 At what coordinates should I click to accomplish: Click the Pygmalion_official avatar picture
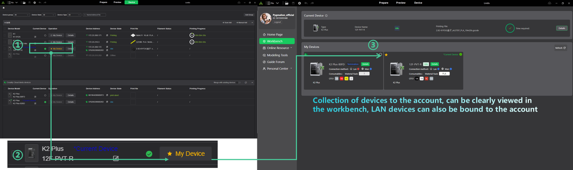click(x=265, y=18)
